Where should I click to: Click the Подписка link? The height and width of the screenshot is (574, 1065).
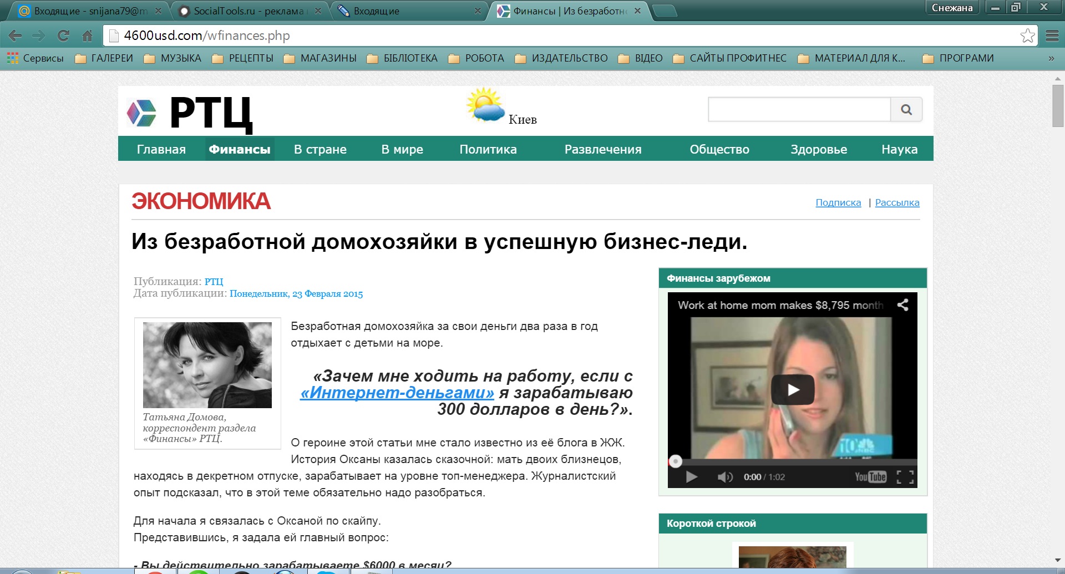point(838,202)
